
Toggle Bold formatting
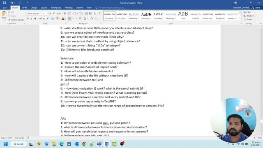tap(28, 18)
